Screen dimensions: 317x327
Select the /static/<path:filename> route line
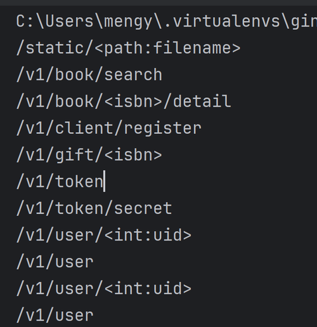click(x=128, y=48)
